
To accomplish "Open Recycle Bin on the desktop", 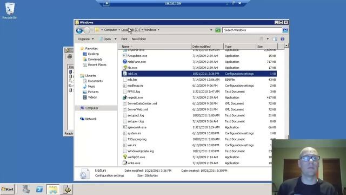I will (10, 11).
